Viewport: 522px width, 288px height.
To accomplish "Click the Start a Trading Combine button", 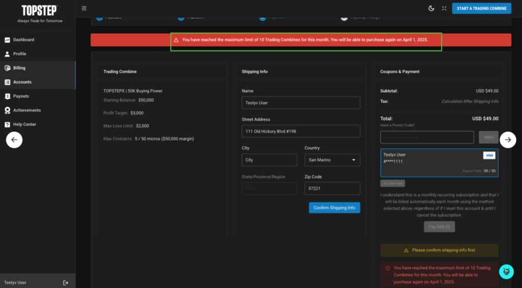I will click(x=481, y=8).
